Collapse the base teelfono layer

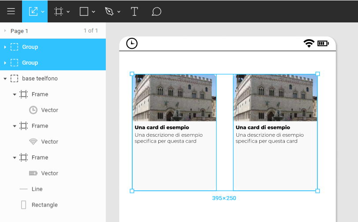(x=5, y=79)
